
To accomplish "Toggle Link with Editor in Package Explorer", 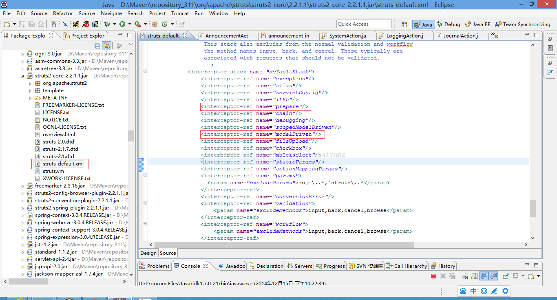I will point(106,46).
